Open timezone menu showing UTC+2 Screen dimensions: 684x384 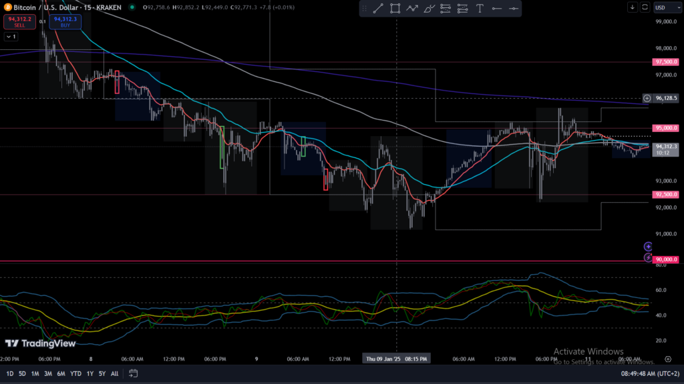pos(649,373)
